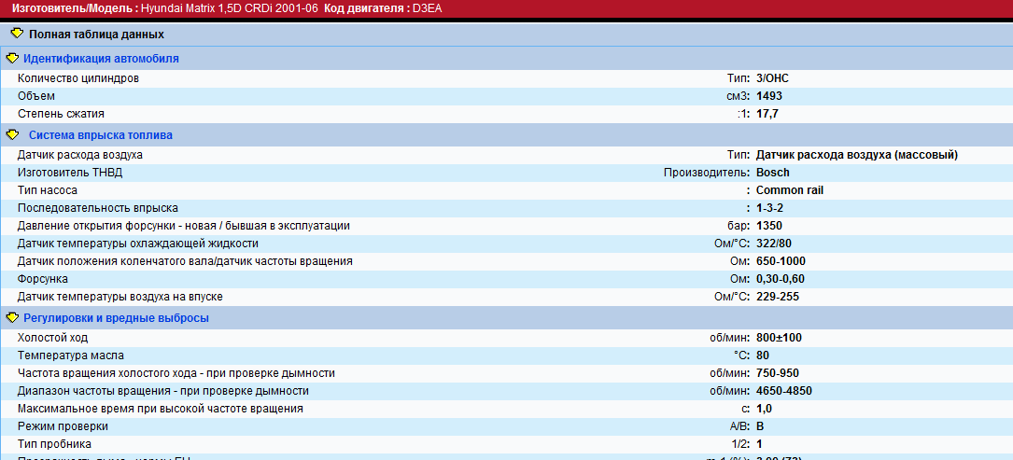1013x460 pixels.
Task: Click the Последовательность впрыска row label
Action: pyautogui.click(x=98, y=208)
